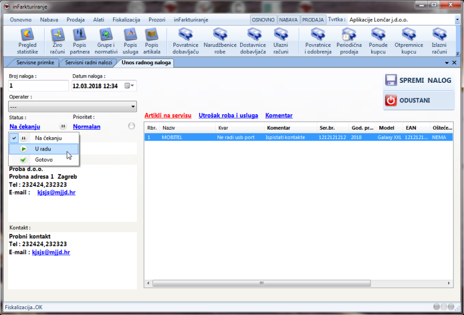Viewport: 464px width, 315px height.
Task: Toggle the NABAVA toolbar button
Action: (x=288, y=20)
